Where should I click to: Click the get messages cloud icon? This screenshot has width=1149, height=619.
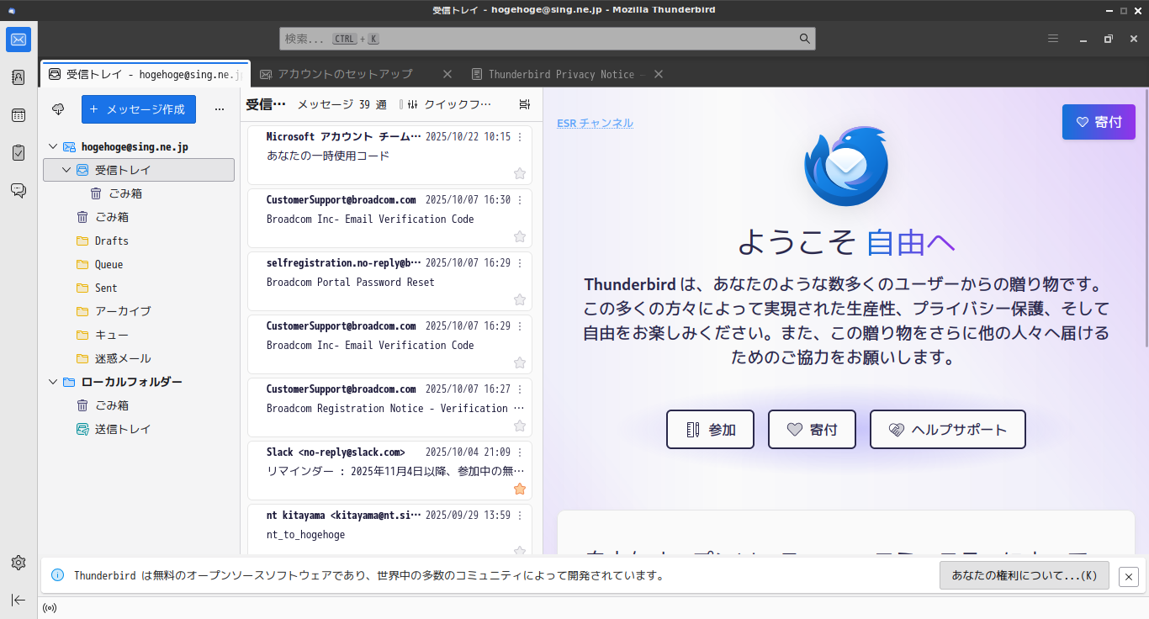pyautogui.click(x=58, y=109)
